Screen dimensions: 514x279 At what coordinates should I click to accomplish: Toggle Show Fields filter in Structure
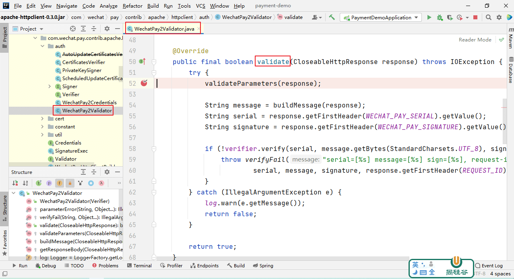click(60, 183)
